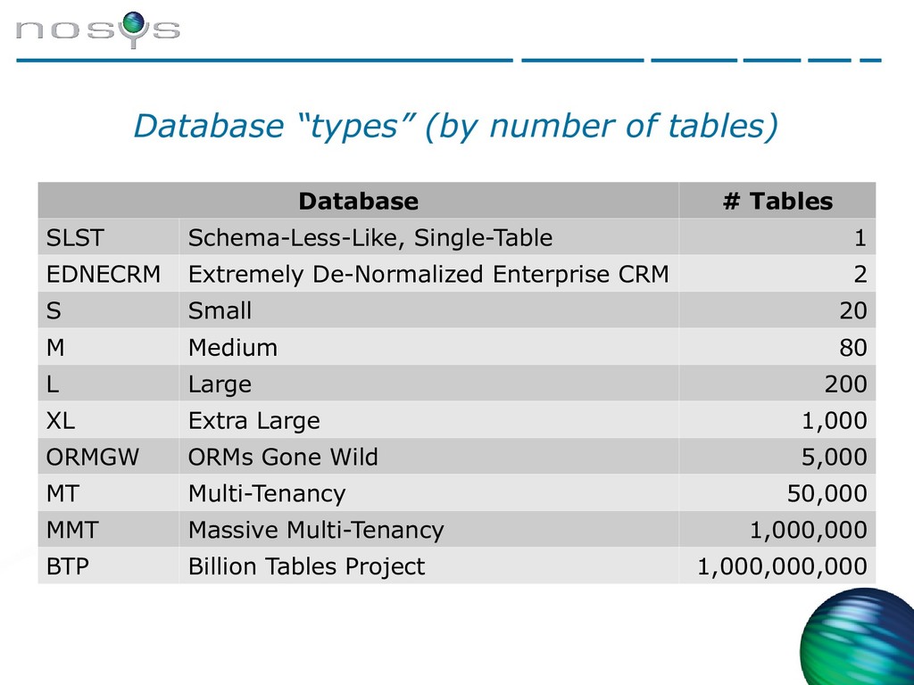Viewport: 914px width, 685px height.
Task: Select the 'BTP' abbreviation cell
Action: tap(108, 565)
